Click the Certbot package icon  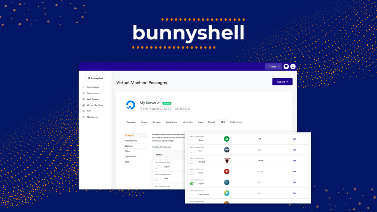coord(227,160)
